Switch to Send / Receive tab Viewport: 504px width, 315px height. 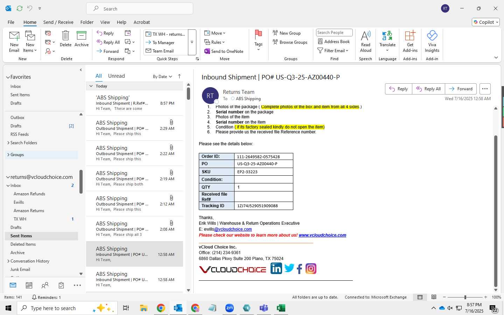tap(58, 22)
